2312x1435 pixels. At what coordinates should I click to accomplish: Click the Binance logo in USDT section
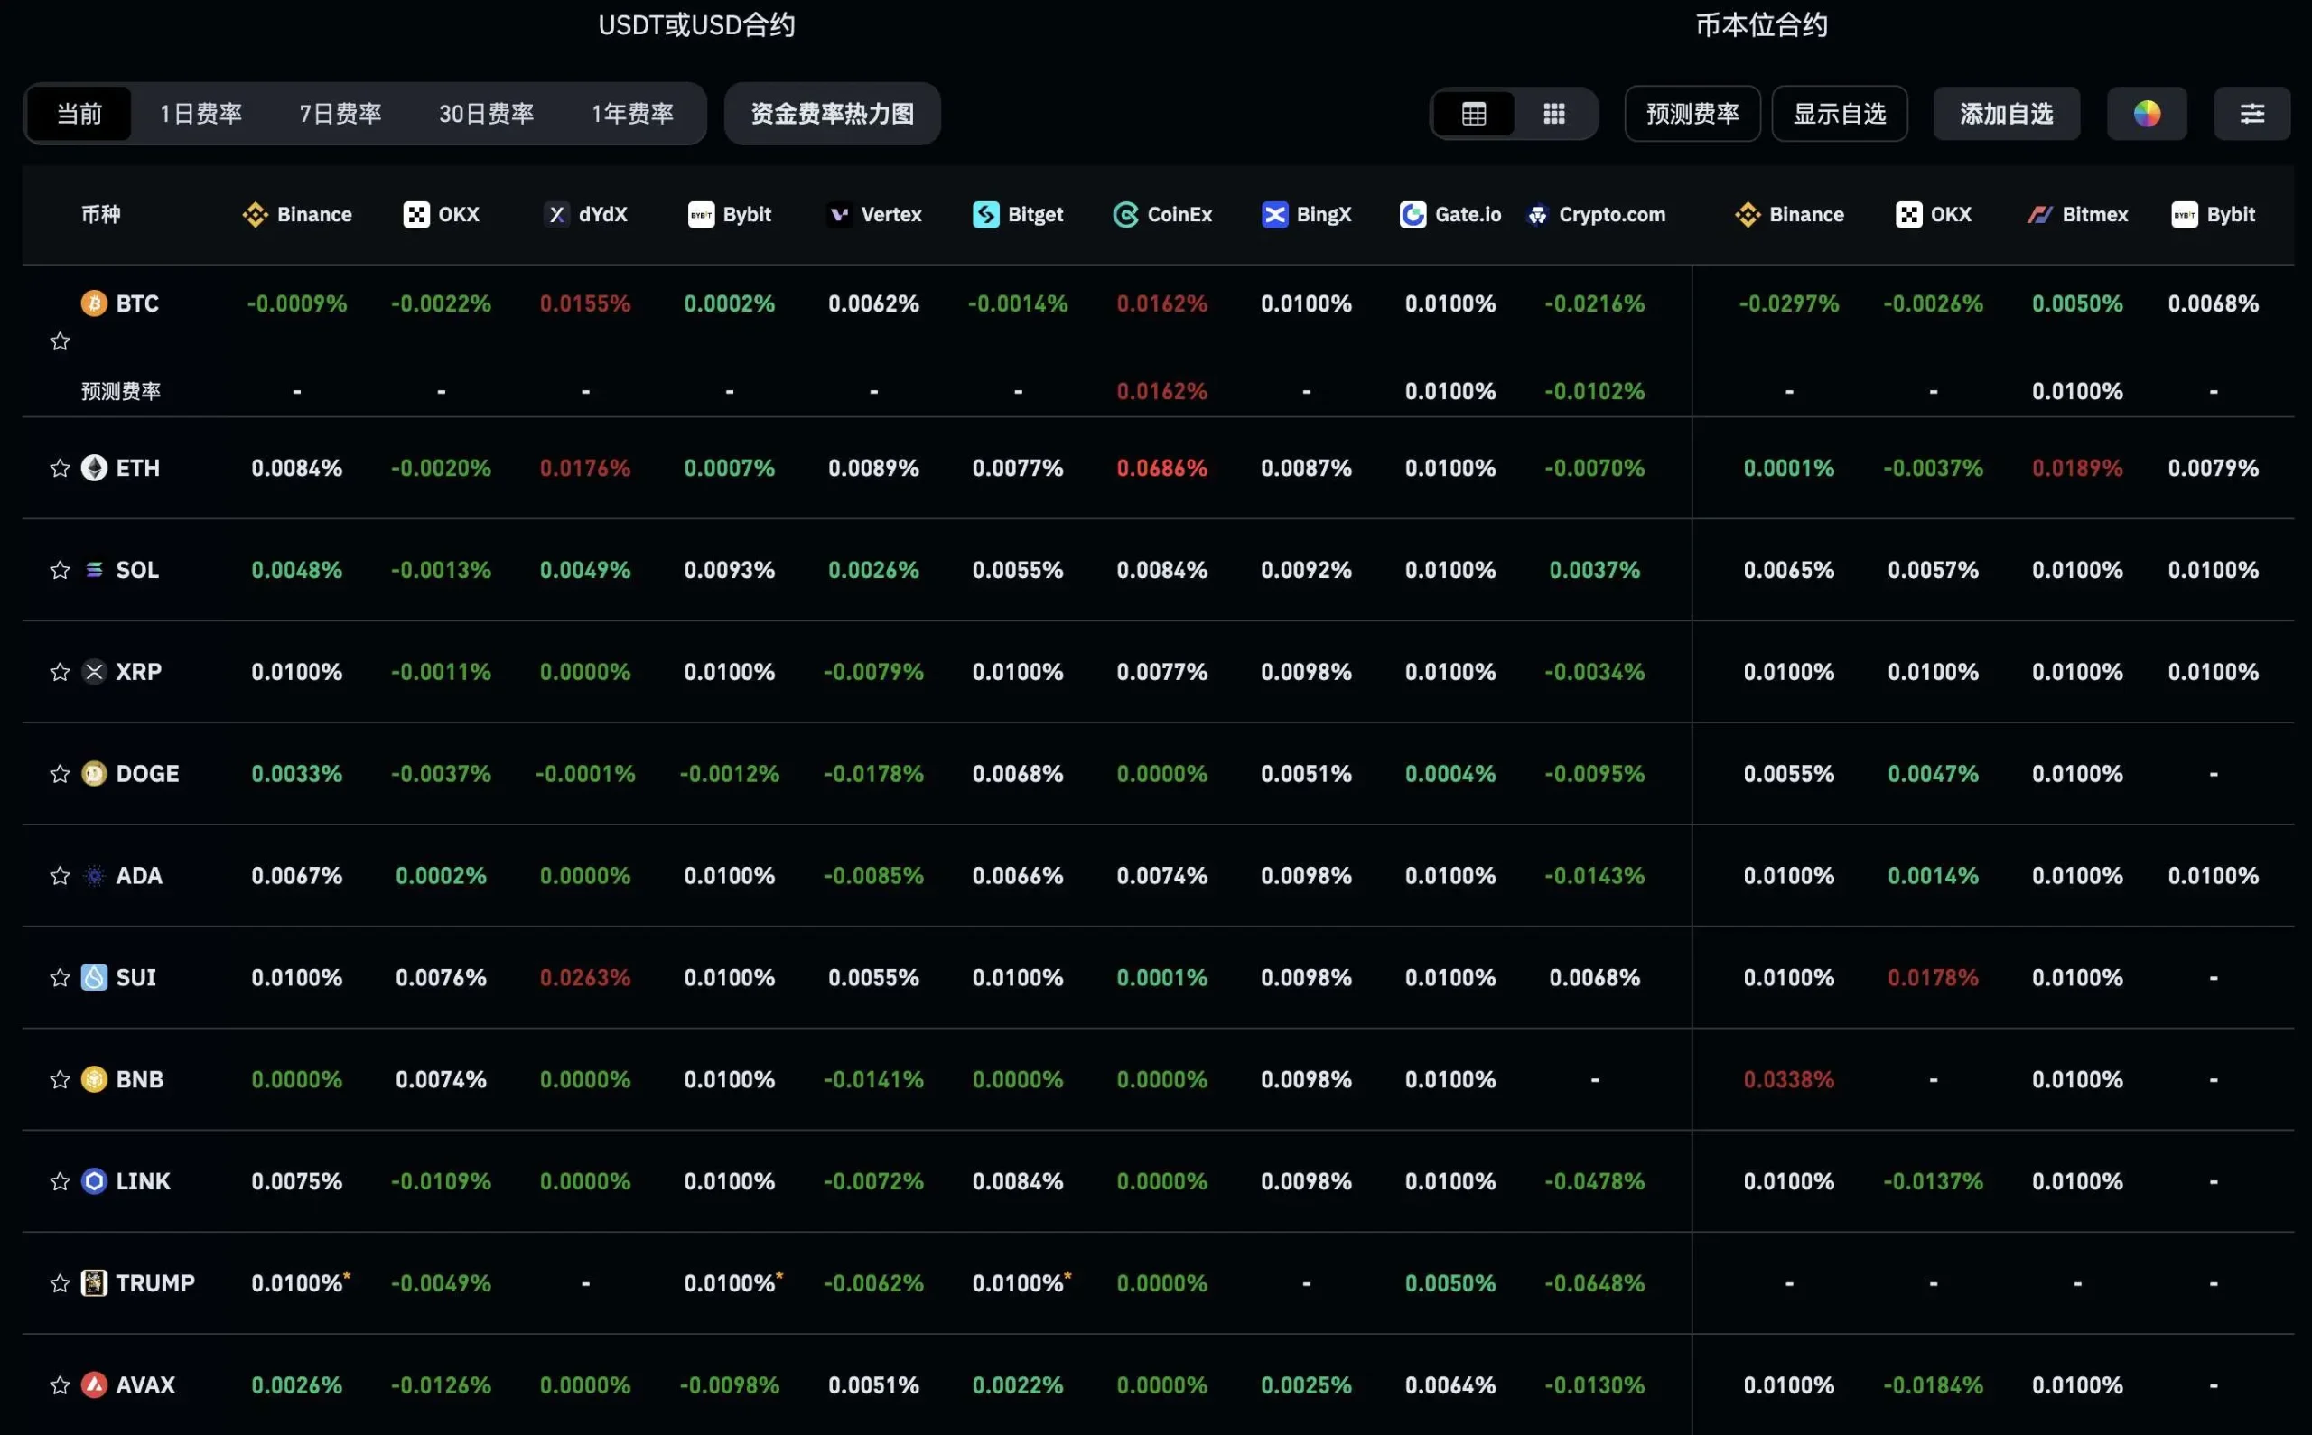coord(255,215)
